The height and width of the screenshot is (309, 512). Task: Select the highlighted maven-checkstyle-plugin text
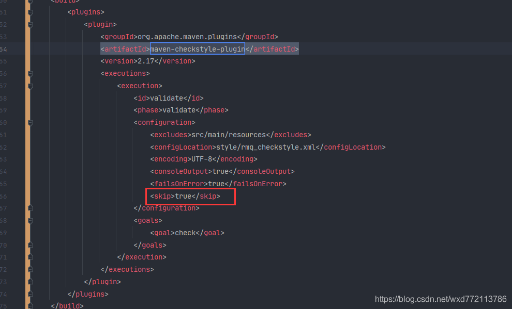pos(197,48)
